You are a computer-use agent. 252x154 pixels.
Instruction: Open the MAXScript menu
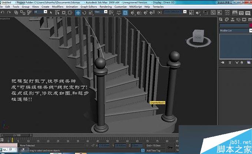tap(136, 7)
